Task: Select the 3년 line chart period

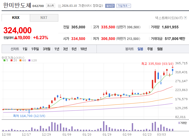Action: coord(65,49)
